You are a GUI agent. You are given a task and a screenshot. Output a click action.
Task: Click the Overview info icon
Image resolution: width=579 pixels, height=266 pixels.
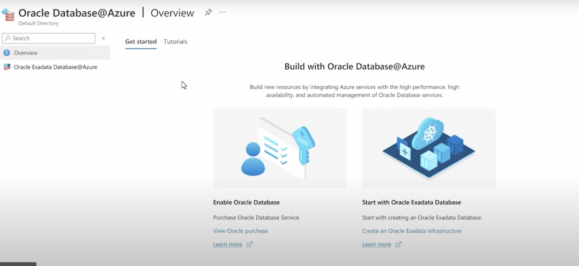click(6, 52)
